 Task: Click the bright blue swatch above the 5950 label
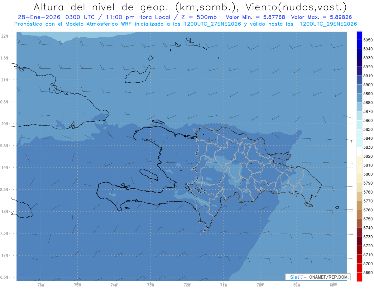pos(359,36)
